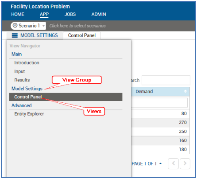Open the ADMIN menu
Image resolution: width=197 pixels, height=179 pixels.
click(x=99, y=14)
